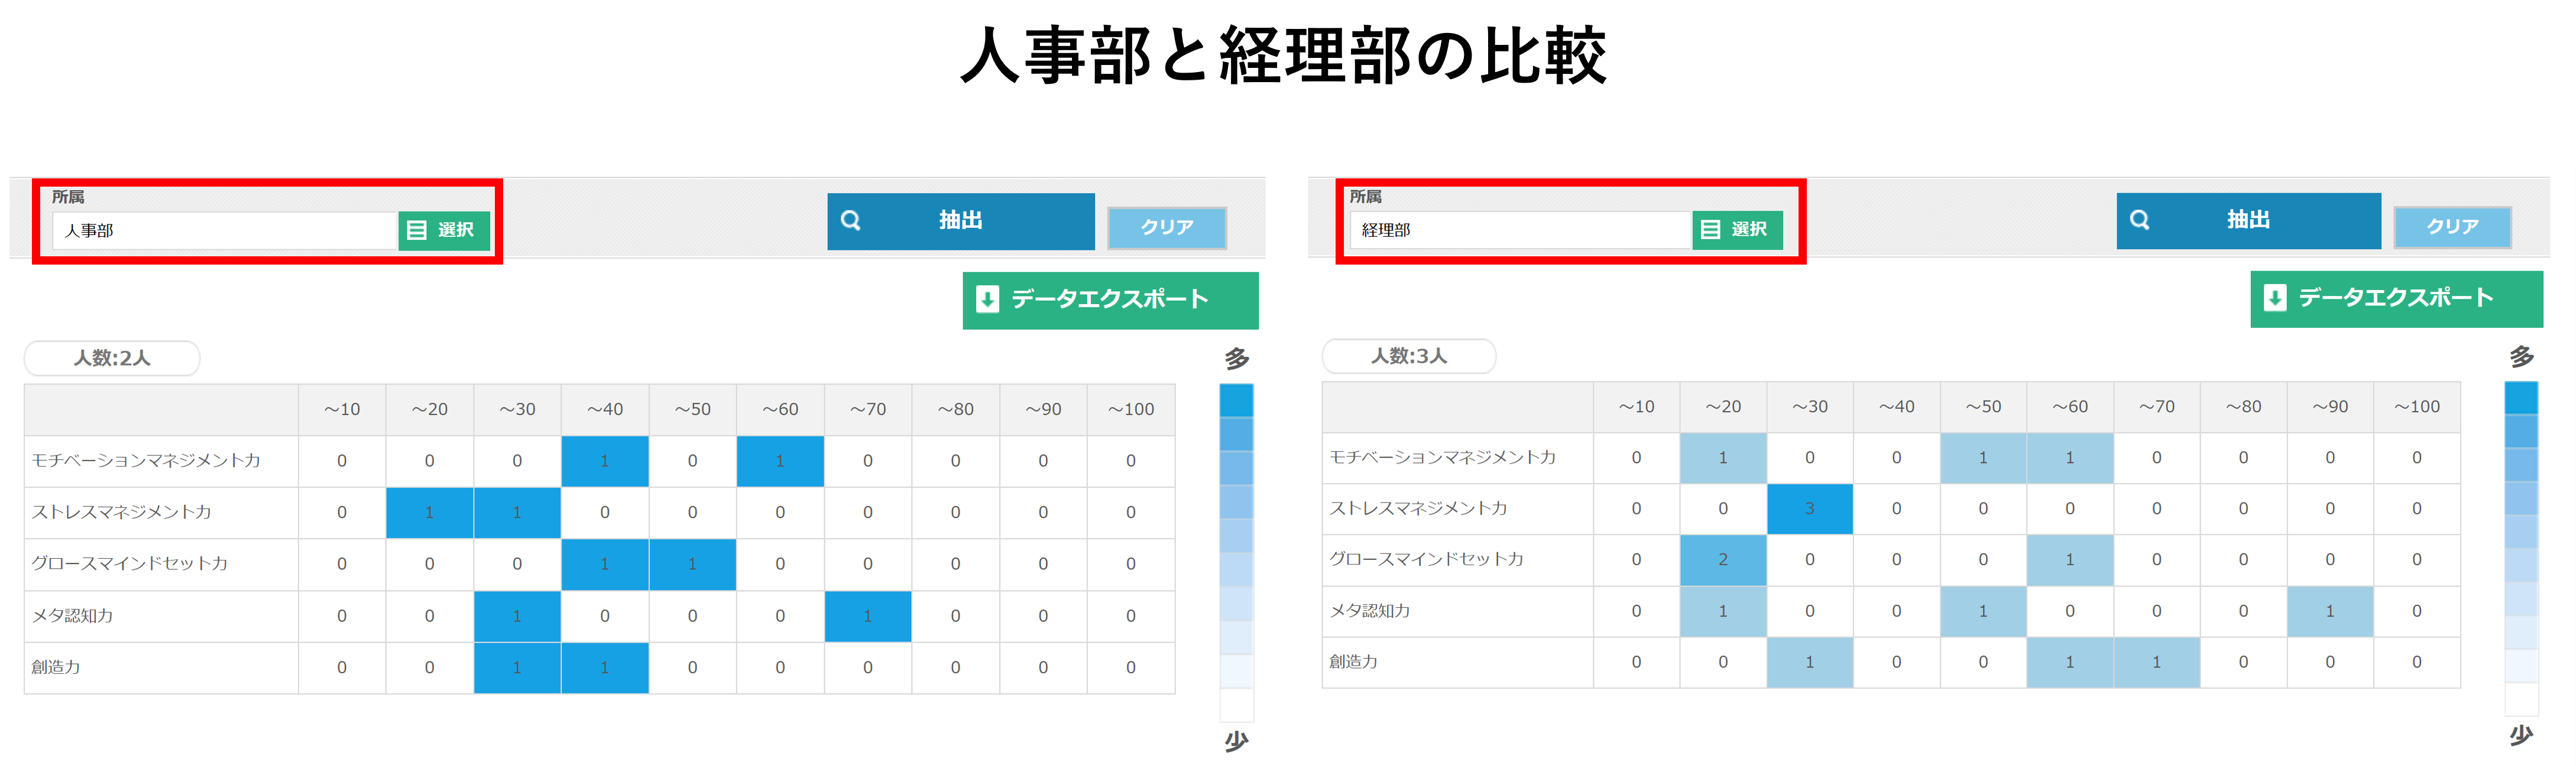2576x766 pixels.
Task: Click 経理部 グロースマインドセット力 ~60 cell
Action: (x=2070, y=560)
